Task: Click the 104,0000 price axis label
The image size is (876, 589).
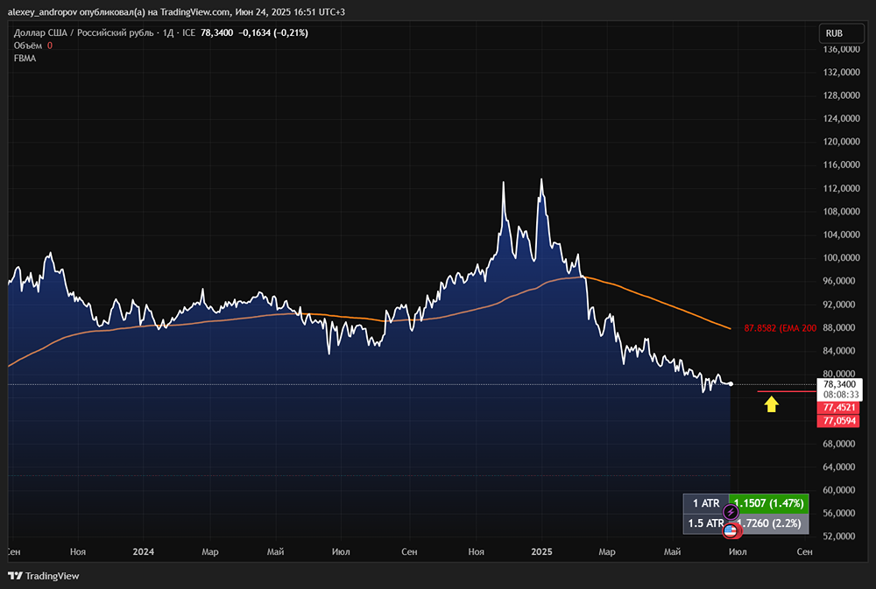Action: pyautogui.click(x=841, y=235)
